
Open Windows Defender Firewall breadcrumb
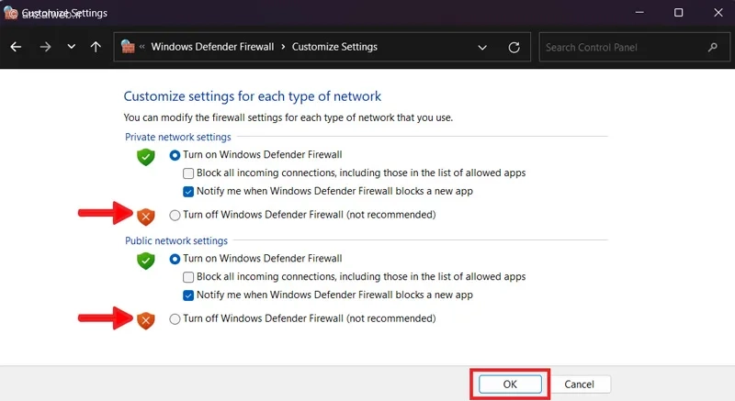click(213, 47)
